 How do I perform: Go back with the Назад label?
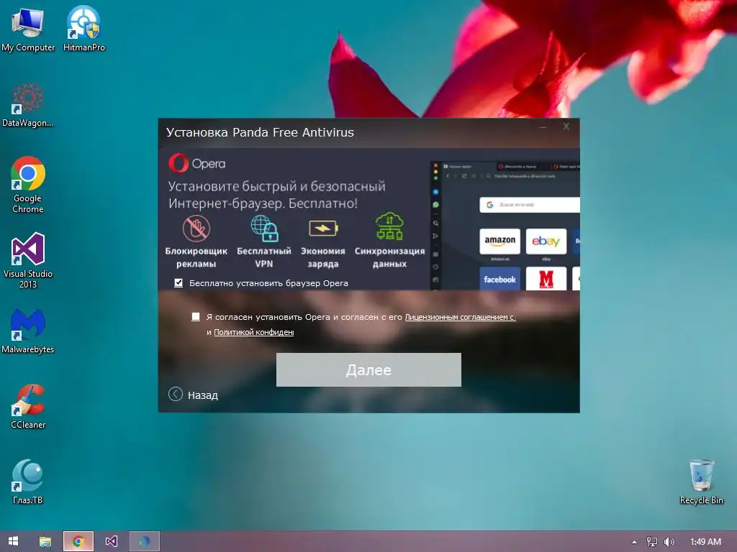(202, 395)
